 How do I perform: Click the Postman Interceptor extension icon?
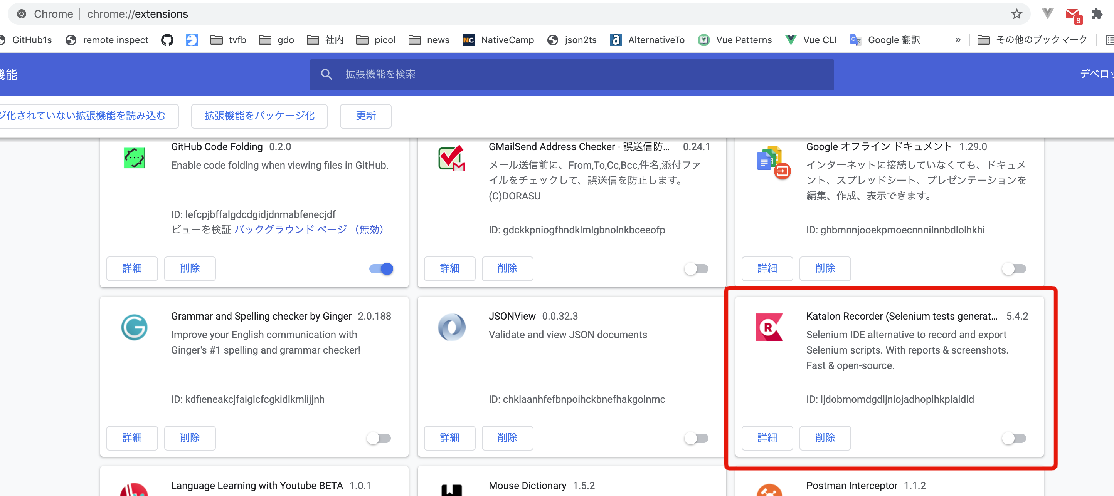click(769, 489)
